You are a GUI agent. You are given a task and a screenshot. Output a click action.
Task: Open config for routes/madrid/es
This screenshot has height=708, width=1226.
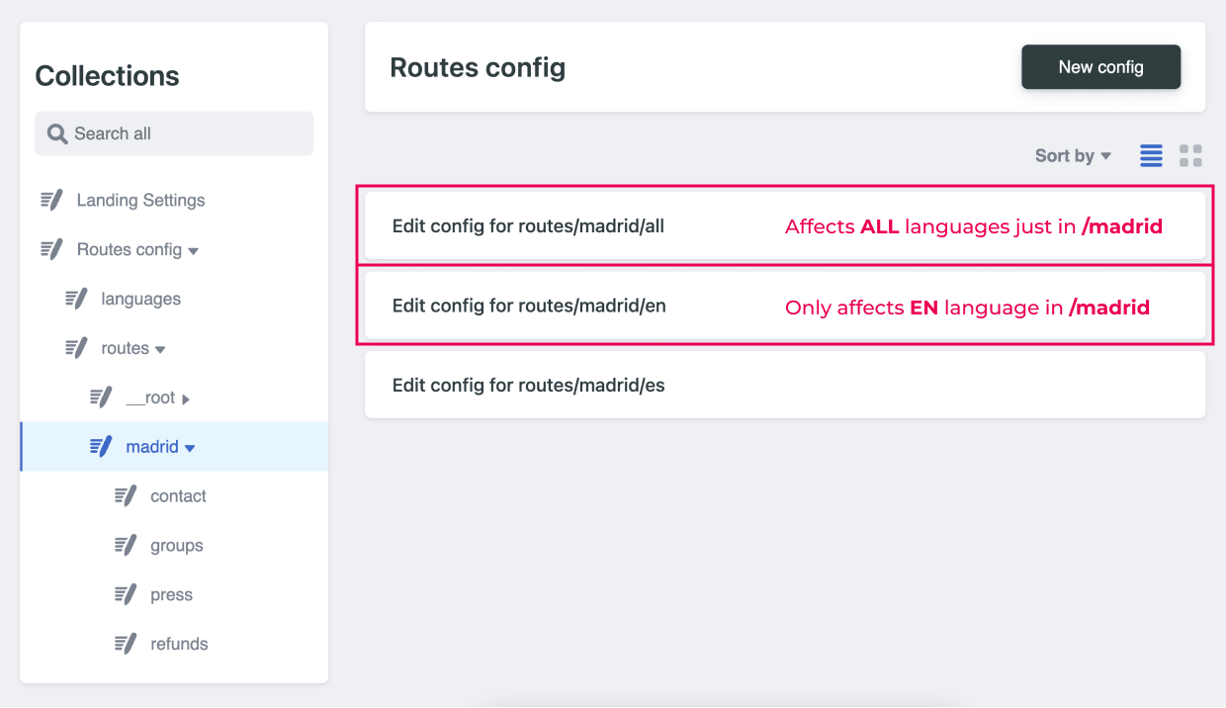pos(785,385)
